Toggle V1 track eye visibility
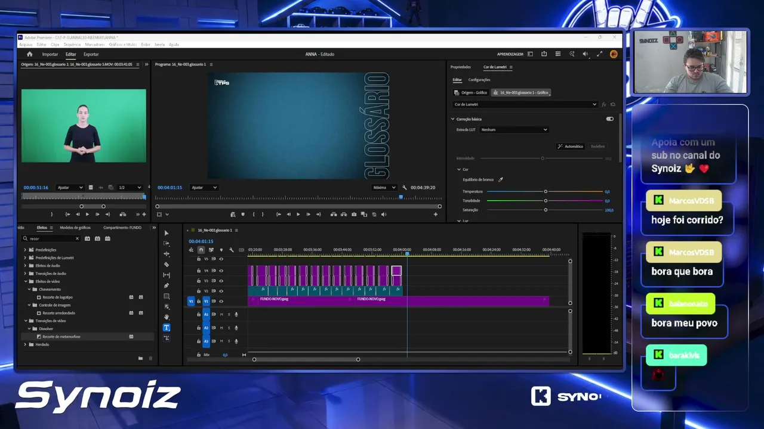 coord(221,301)
